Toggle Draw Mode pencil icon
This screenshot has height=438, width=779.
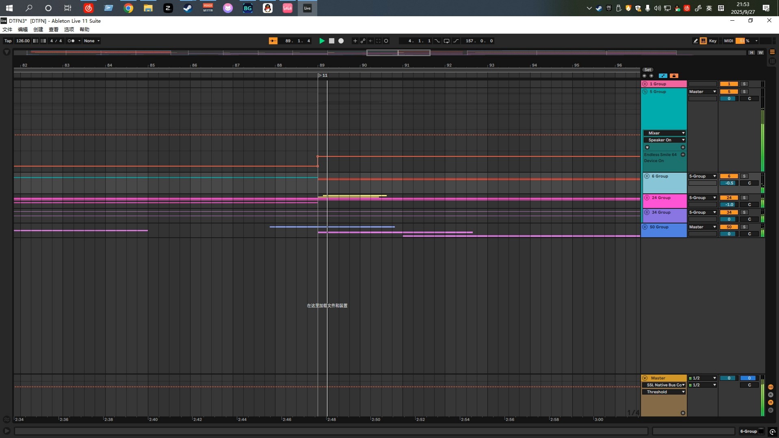695,41
